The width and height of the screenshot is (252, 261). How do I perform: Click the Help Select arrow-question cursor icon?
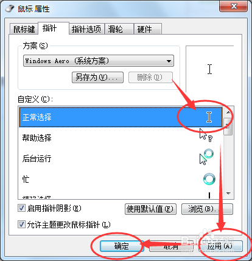coord(206,135)
